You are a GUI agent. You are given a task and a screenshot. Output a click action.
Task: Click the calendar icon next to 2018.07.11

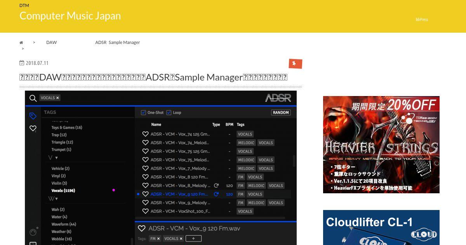click(x=22, y=63)
